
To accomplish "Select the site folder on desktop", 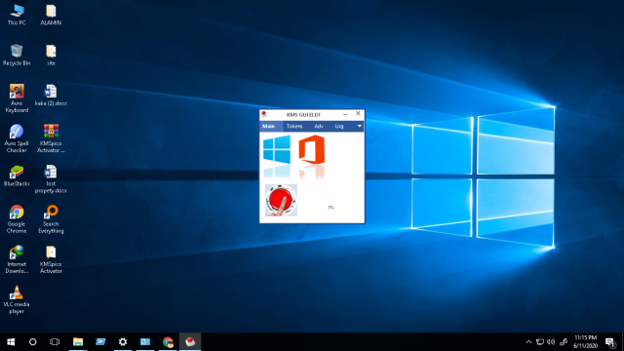I will 51,56.
